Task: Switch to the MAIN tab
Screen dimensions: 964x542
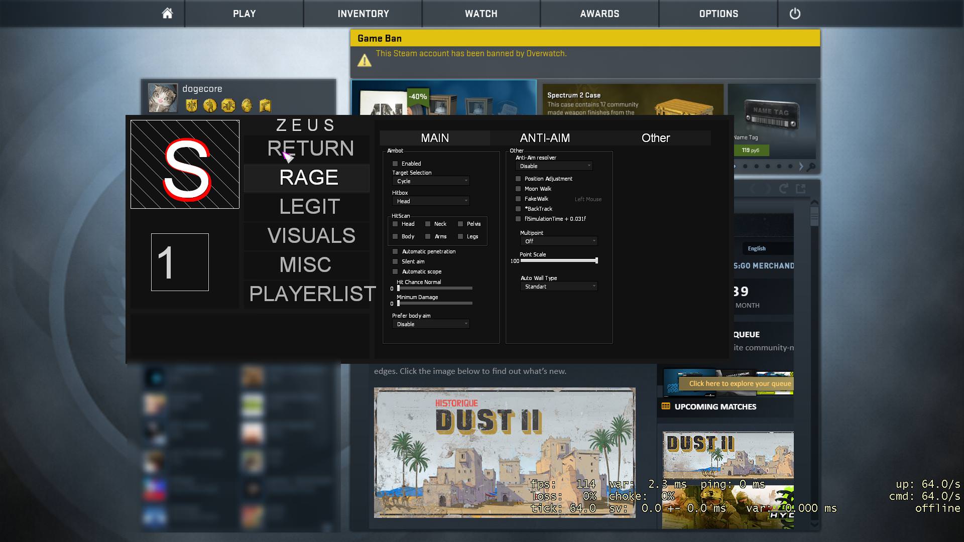Action: pos(435,138)
